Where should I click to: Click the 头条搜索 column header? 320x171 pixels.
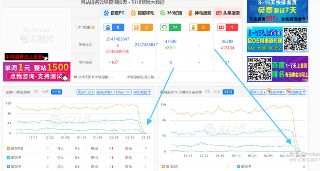228,13
